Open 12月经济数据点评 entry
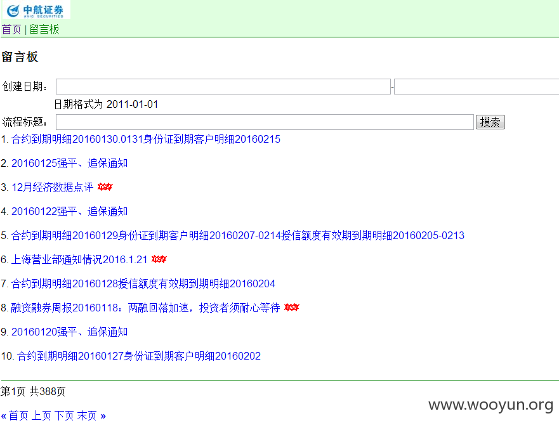 [x=53, y=187]
